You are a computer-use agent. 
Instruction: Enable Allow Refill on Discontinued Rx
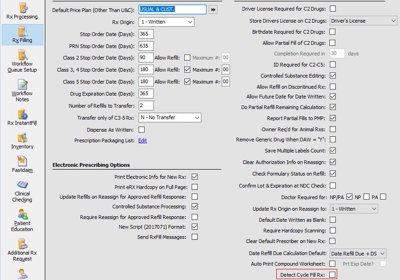click(333, 87)
